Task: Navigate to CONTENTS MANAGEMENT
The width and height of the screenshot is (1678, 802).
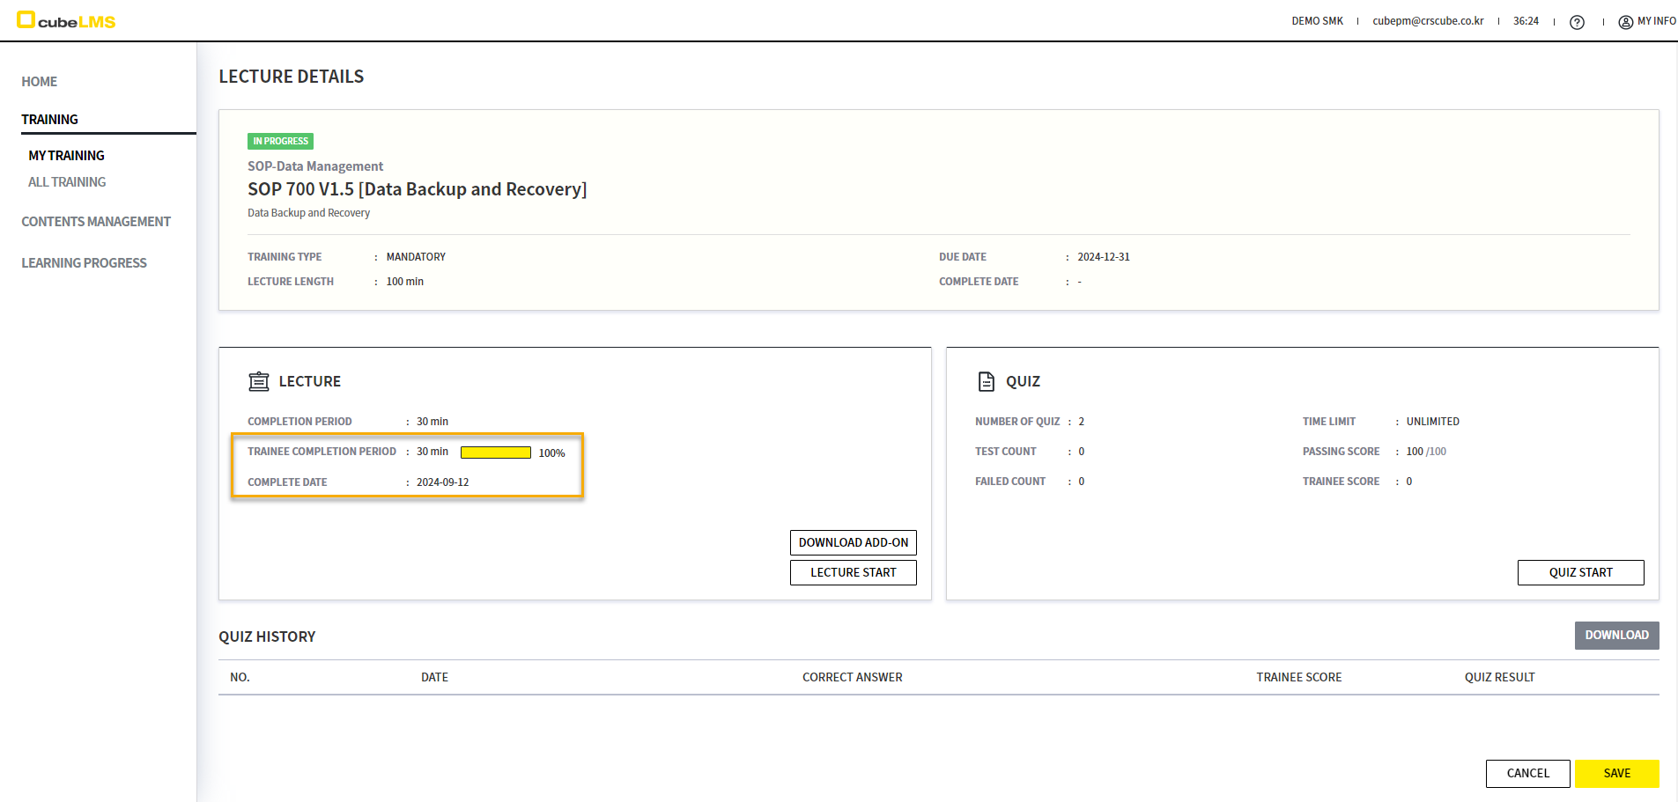Action: pos(96,222)
